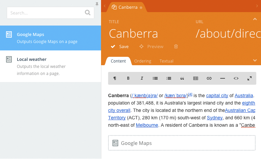Image resolution: width=261 pixels, height=159 pixels.
Task: Click the paragraph format icon
Action: [115, 78]
